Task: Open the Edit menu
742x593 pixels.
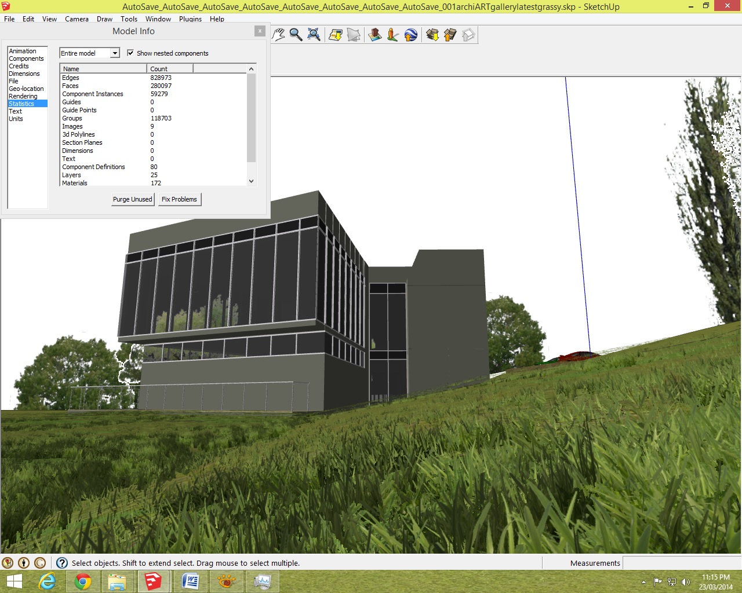Action: [28, 19]
